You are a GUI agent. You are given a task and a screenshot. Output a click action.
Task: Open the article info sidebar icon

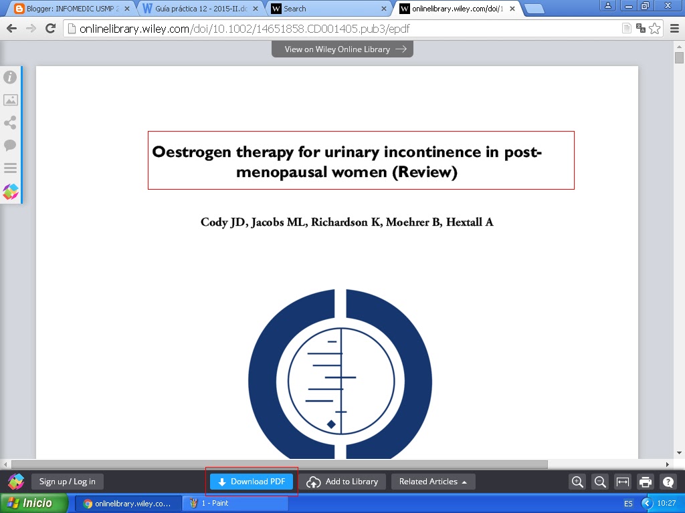(10, 77)
